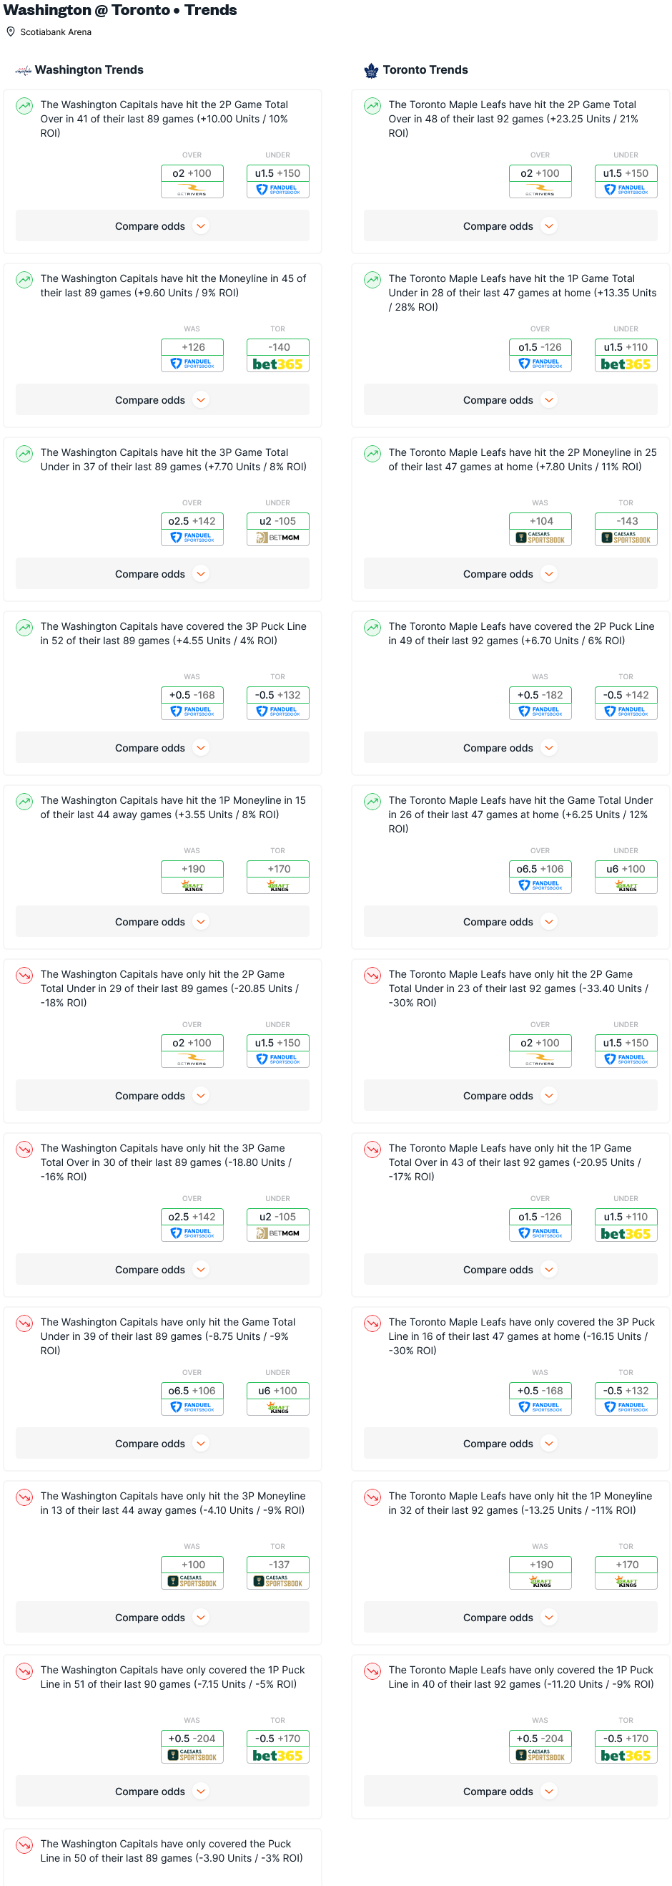Click the BetMGM logo under u2 -105 in Washington 3P Under trend

277,538
